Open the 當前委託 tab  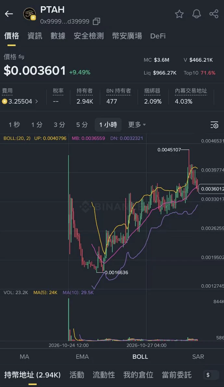coord(177,375)
